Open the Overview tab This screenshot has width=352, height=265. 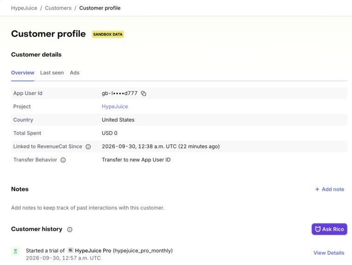(23, 73)
